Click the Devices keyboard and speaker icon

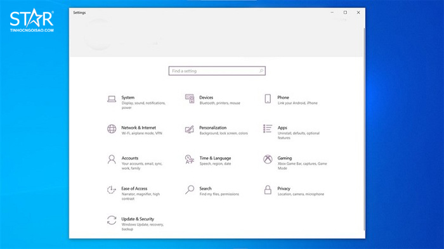pyautogui.click(x=190, y=99)
